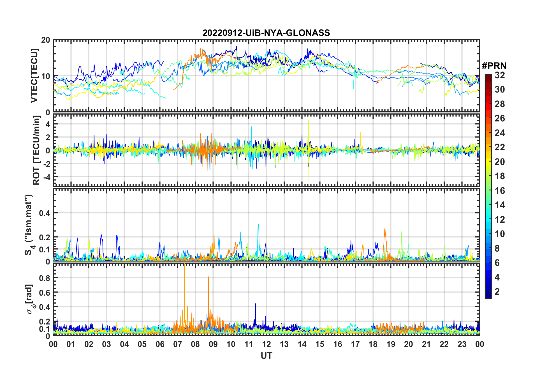Viewport: 533px width, 373px height.
Task: Click x-axis hour tick 11
Action: tap(249, 344)
